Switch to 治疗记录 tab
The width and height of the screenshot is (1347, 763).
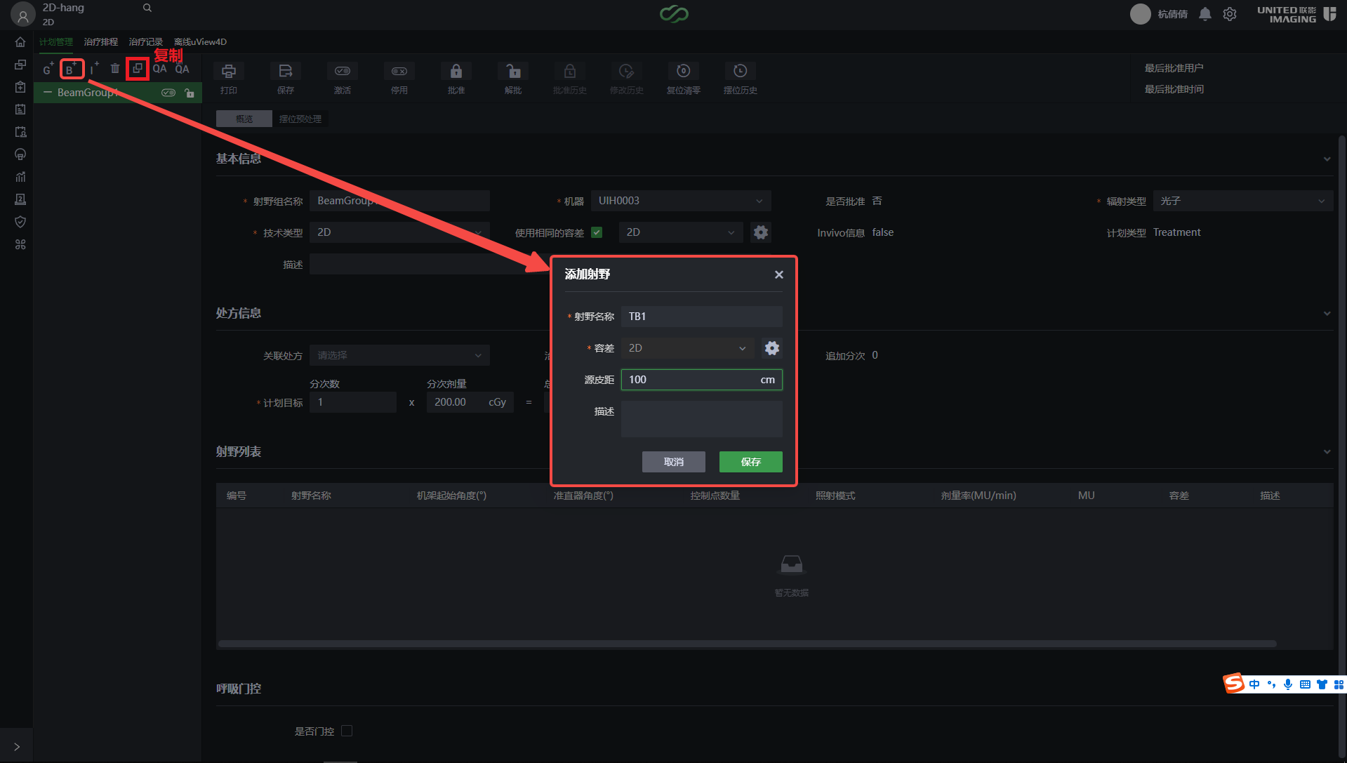[x=146, y=42]
